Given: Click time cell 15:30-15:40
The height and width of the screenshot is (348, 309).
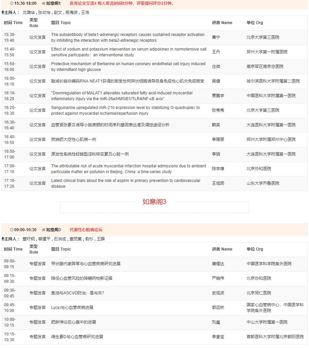Looking at the screenshot, I should (x=10, y=37).
